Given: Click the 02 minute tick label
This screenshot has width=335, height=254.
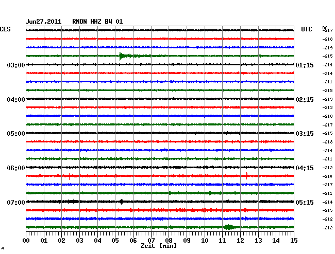Looking at the screenshot, I should [61, 240].
